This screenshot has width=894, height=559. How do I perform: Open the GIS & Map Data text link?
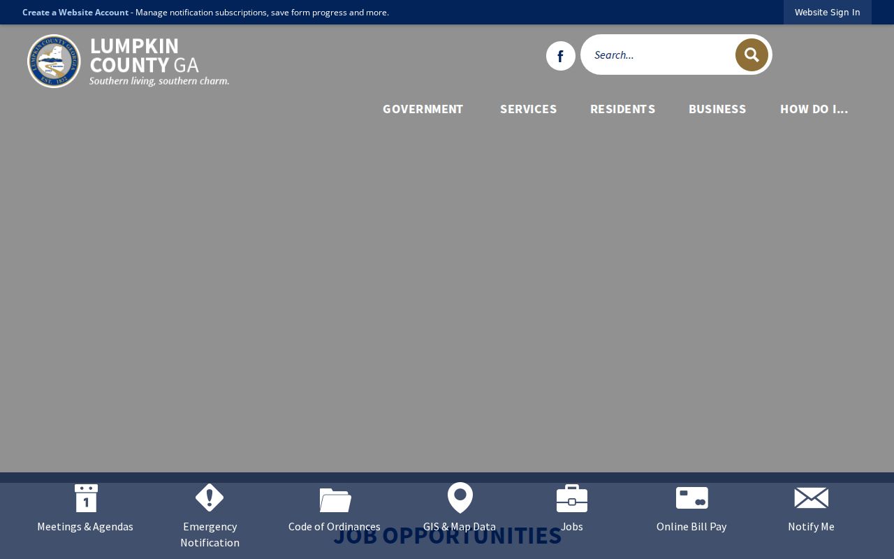(460, 527)
